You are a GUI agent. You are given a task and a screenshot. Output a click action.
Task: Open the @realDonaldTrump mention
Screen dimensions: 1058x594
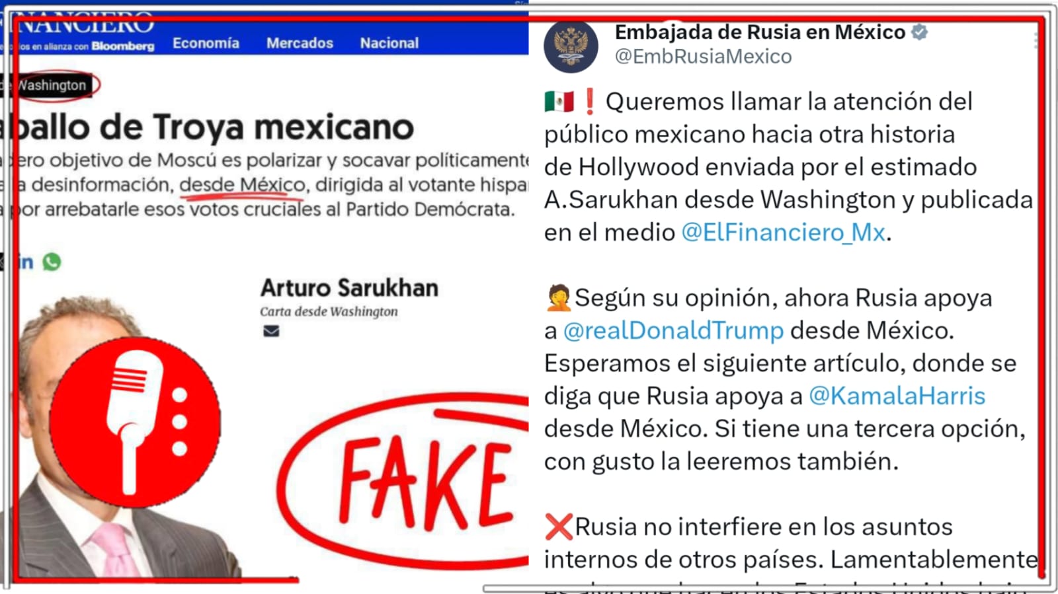(673, 330)
